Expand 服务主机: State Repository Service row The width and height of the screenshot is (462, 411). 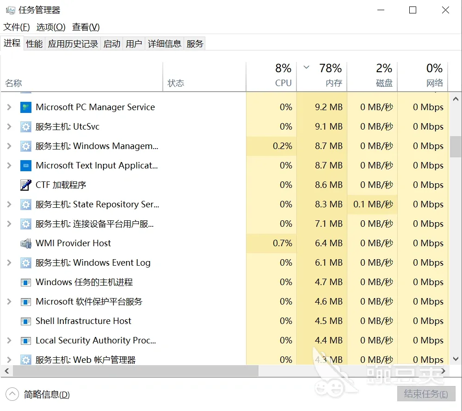[9, 204]
